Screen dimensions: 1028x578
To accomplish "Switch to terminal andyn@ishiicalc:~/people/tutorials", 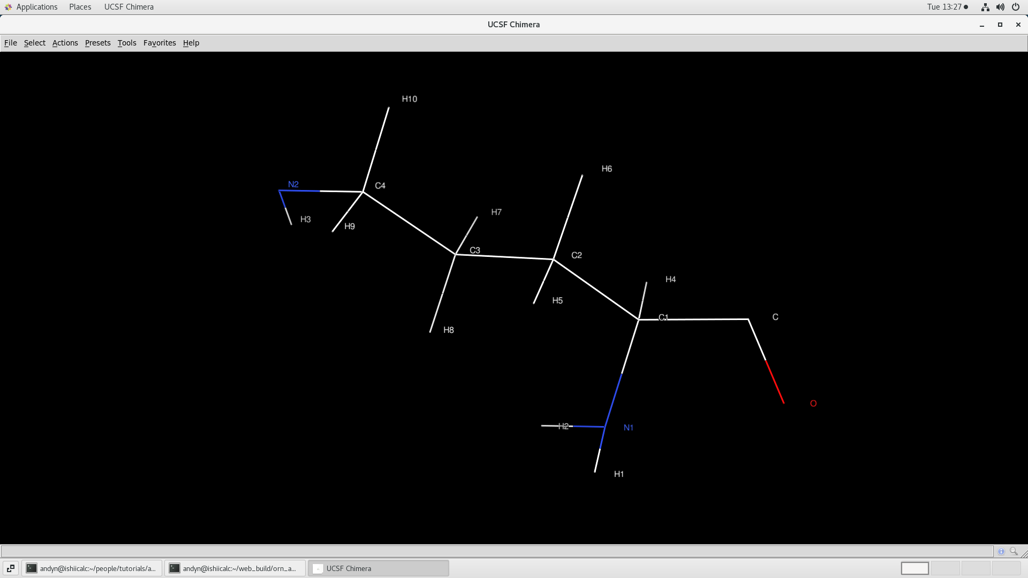I will click(92, 568).
